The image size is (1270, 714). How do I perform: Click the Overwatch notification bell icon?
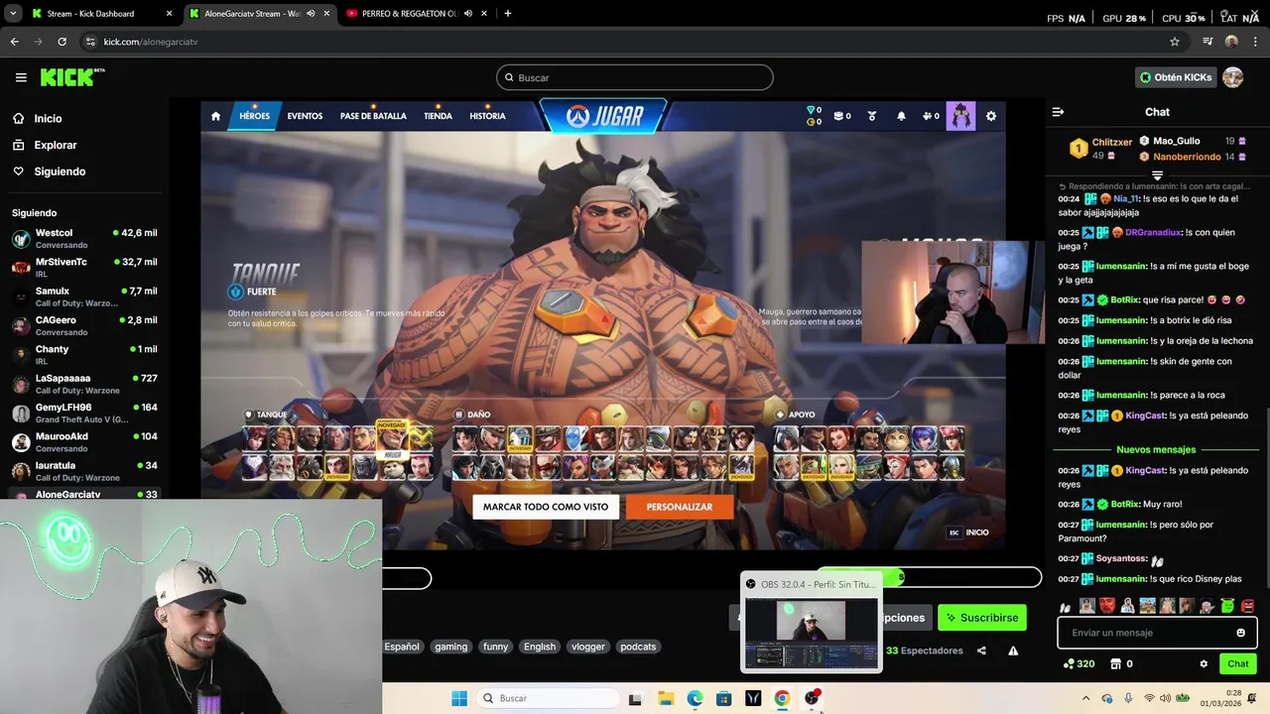[x=901, y=116]
